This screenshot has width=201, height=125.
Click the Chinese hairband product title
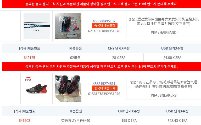164,21
